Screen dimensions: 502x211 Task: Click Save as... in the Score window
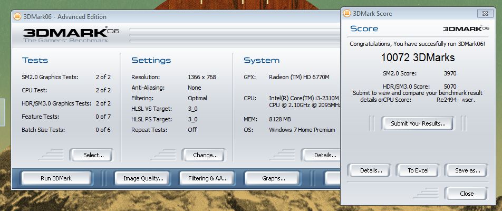[x=467, y=170]
